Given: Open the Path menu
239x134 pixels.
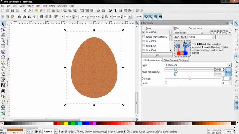Looking at the screenshot, I should tap(38, 6).
